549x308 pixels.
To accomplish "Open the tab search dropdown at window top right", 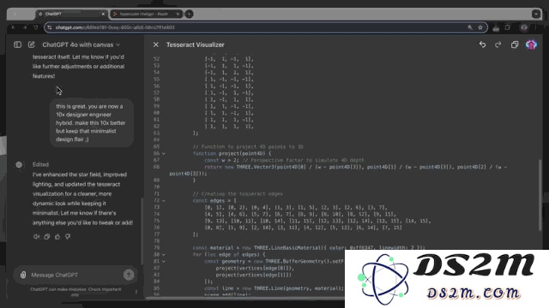I will pos(535,14).
